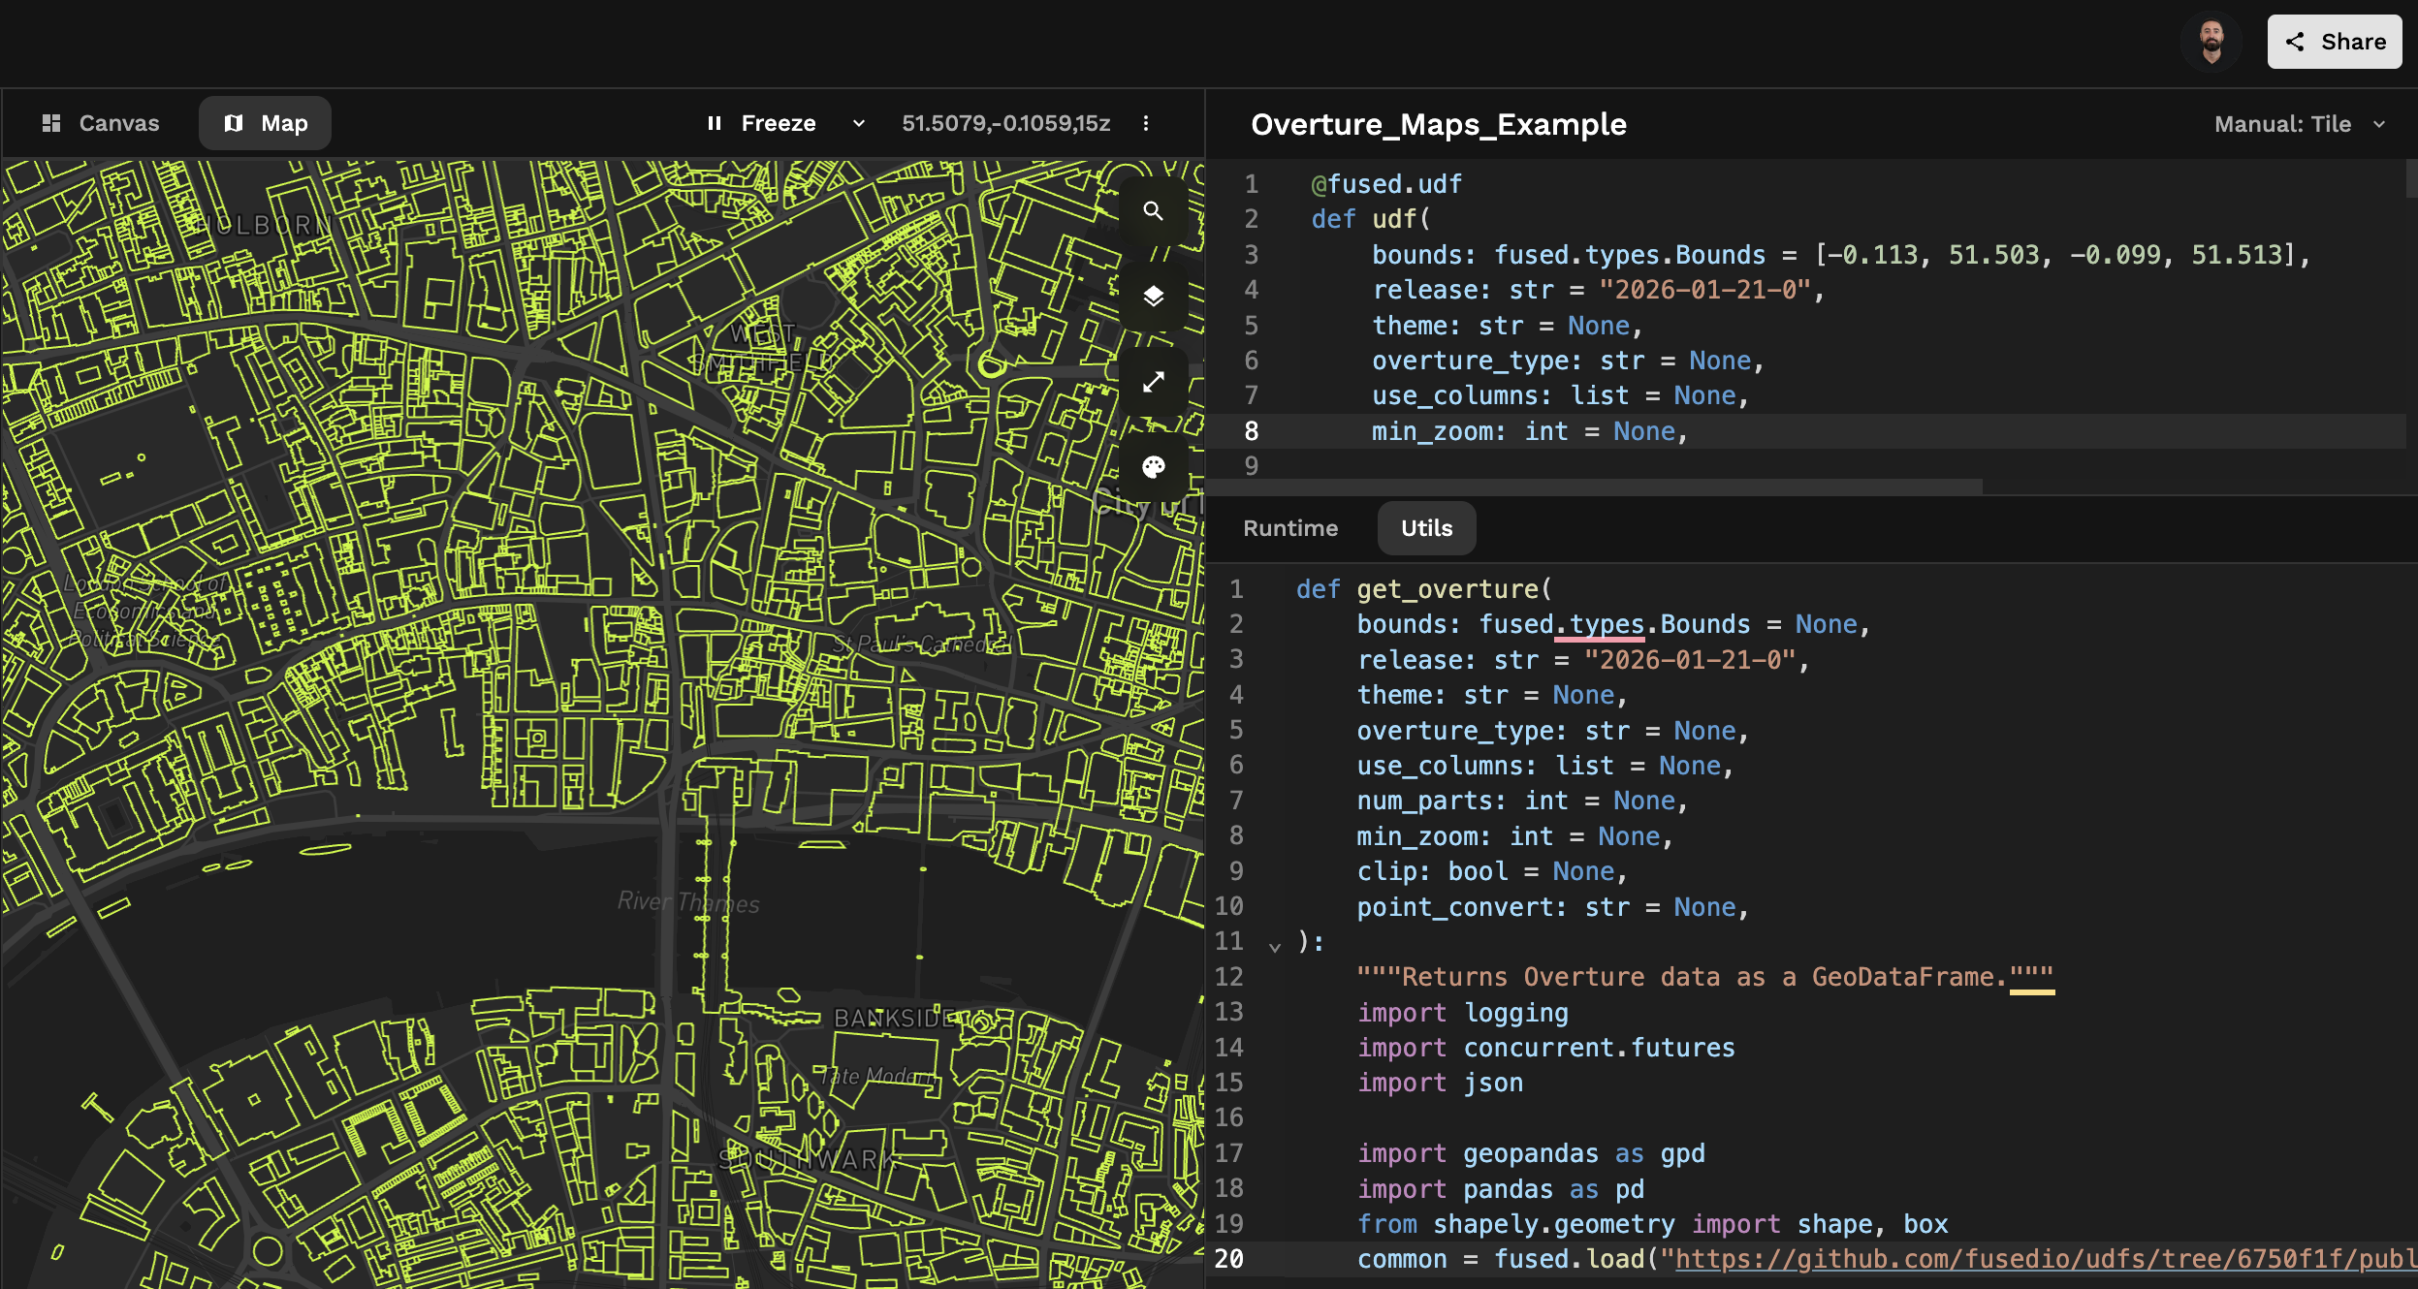Click the Share button
This screenshot has height=1289, width=2418.
(x=2333, y=42)
